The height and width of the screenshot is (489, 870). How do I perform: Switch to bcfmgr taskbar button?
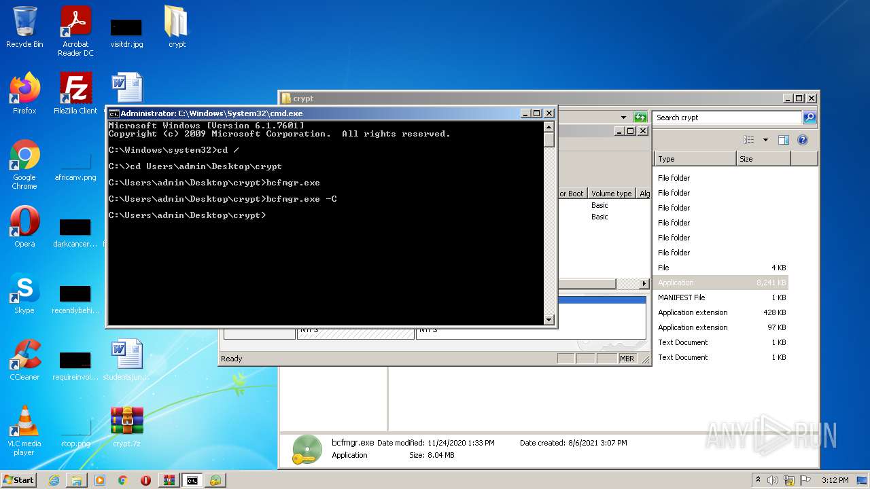pyautogui.click(x=215, y=480)
